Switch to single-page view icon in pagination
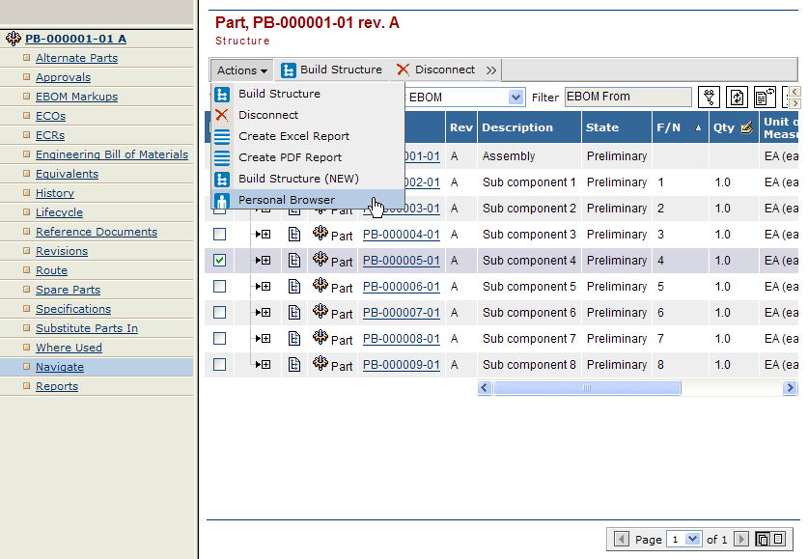 coord(778,540)
